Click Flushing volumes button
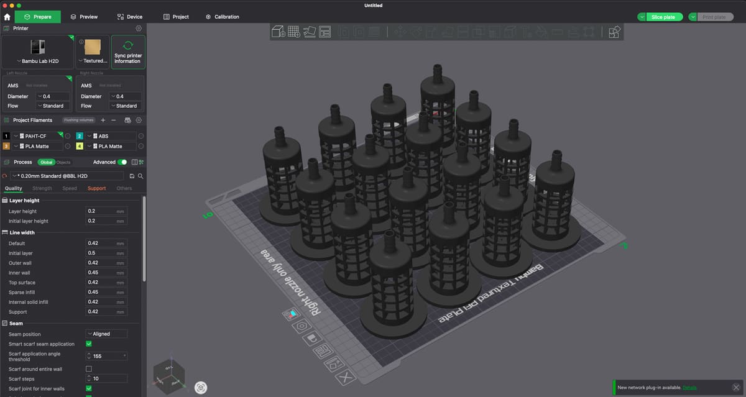The height and width of the screenshot is (397, 746). (x=78, y=120)
